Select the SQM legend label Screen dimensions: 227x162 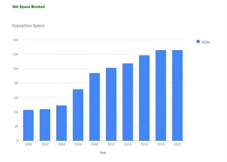pyautogui.click(x=206, y=42)
